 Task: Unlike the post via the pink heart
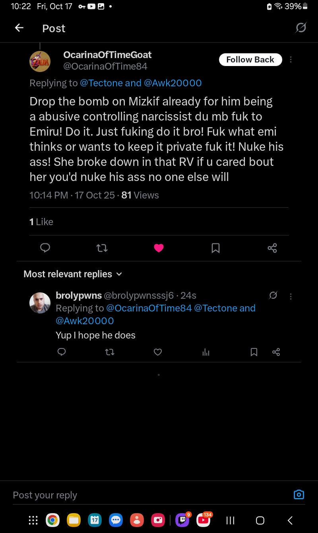click(159, 248)
